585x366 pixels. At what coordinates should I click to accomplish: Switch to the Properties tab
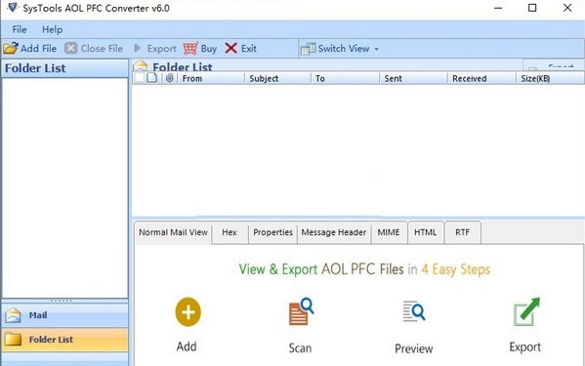(272, 232)
